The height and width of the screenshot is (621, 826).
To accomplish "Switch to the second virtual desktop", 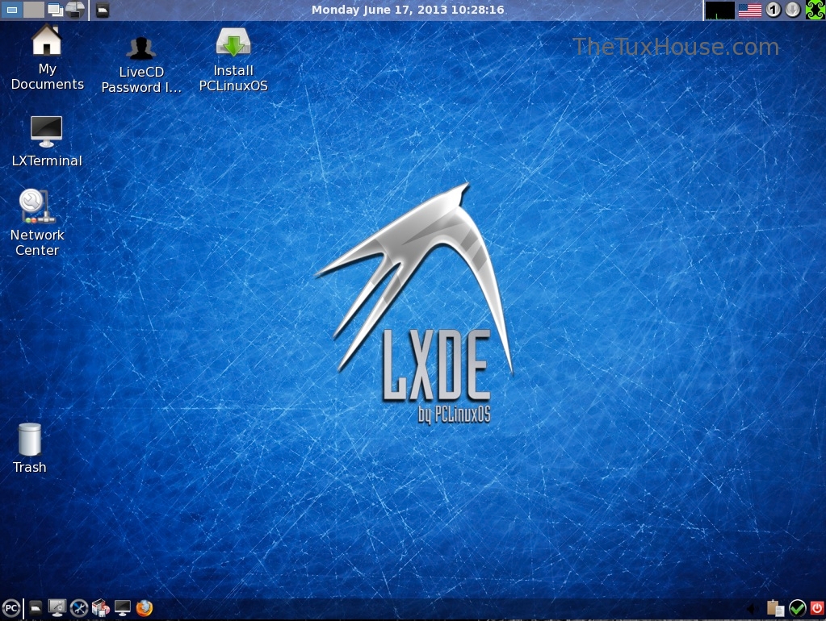I will 34,10.
